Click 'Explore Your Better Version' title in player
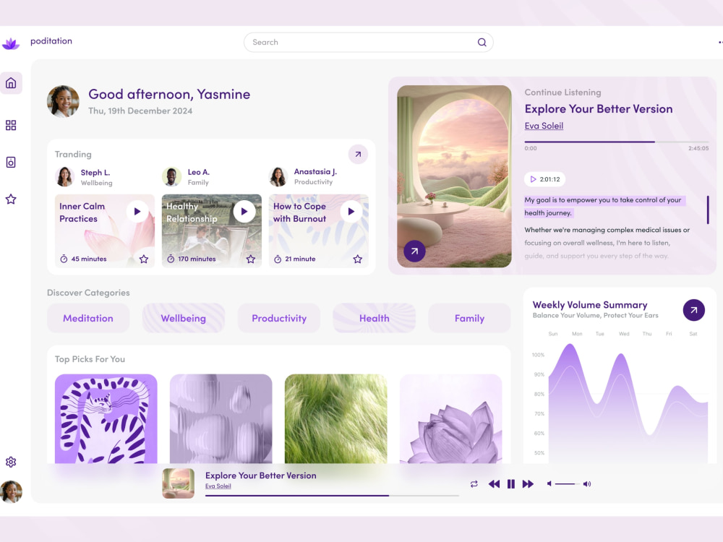The width and height of the screenshot is (723, 542). pos(260,476)
